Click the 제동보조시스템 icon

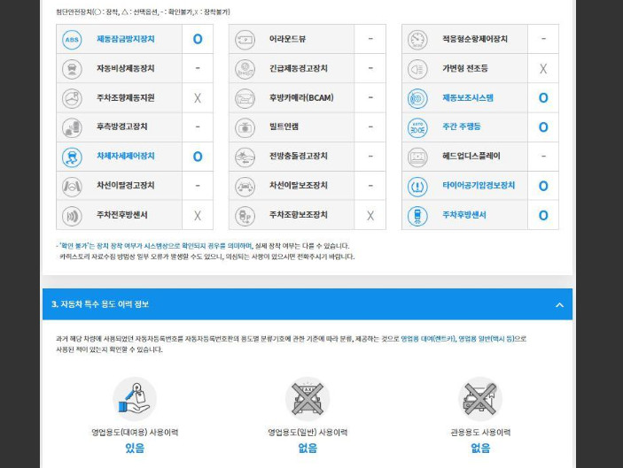coord(417,98)
